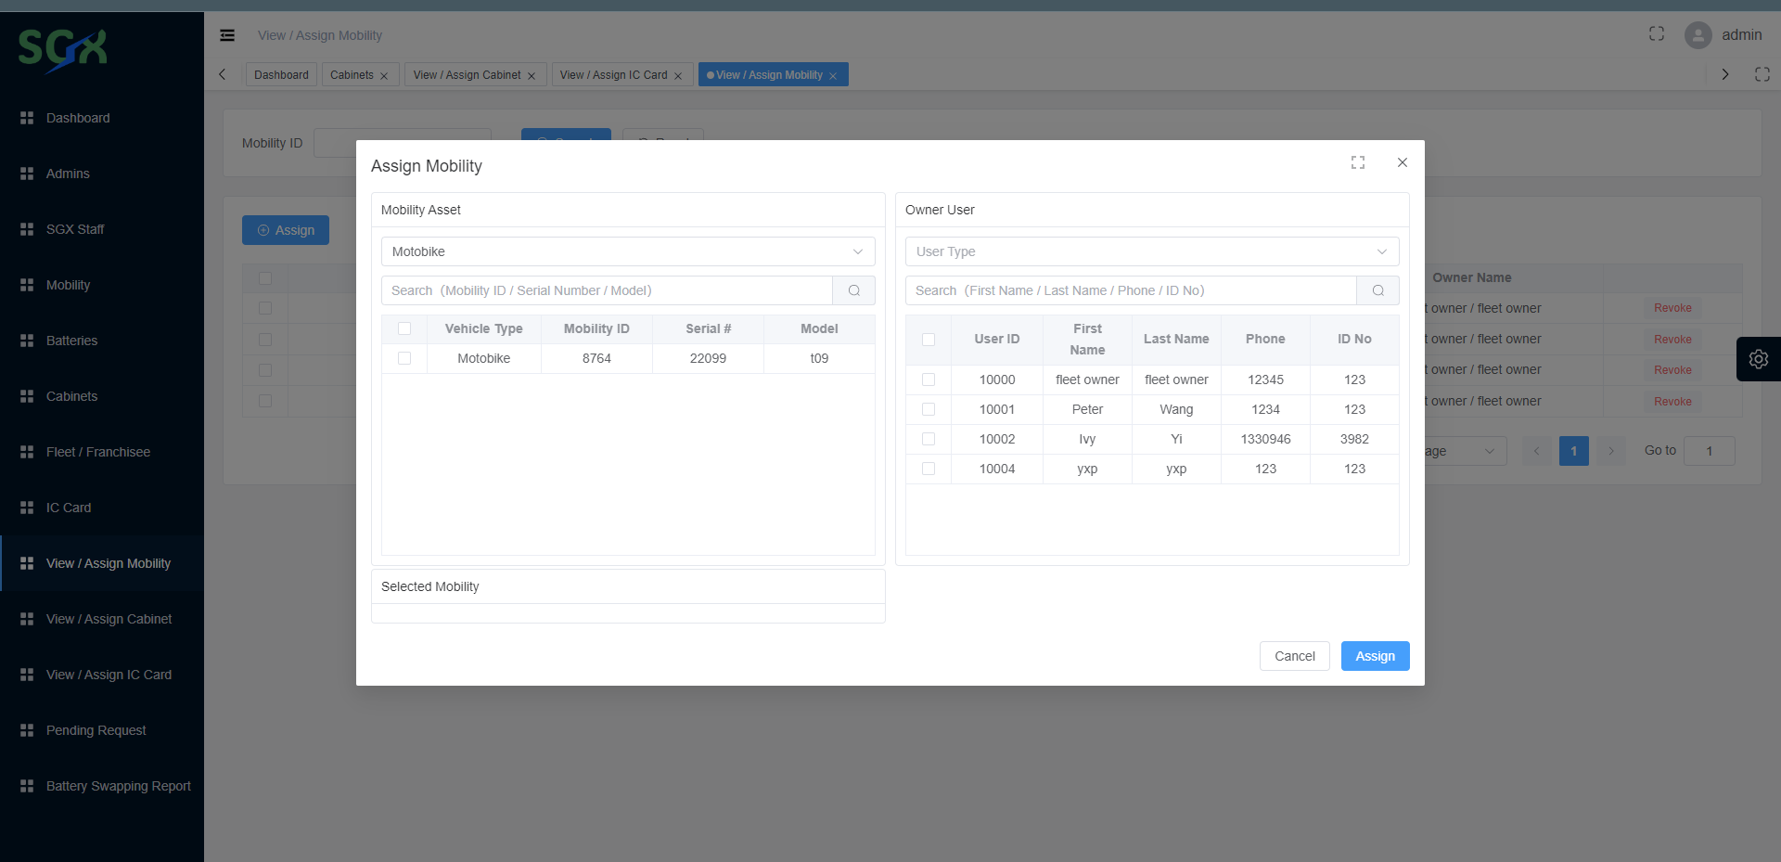Enter fullscreen using header fullscreen icon
The image size is (1781, 862).
[1657, 34]
